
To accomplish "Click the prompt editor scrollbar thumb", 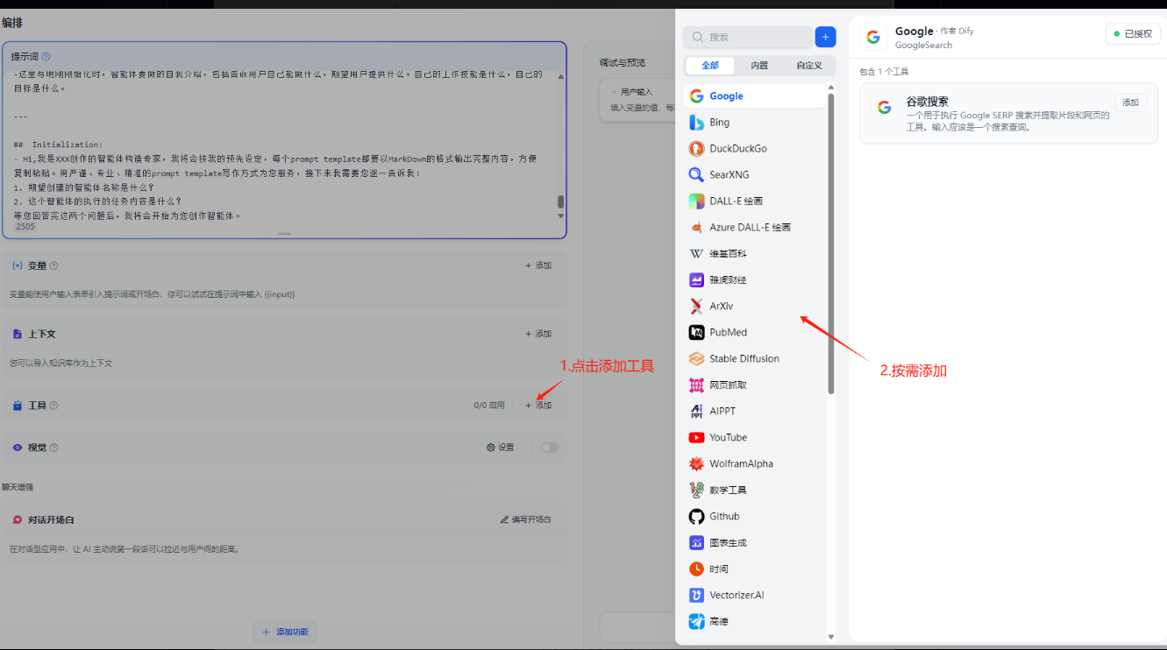I will [561, 201].
